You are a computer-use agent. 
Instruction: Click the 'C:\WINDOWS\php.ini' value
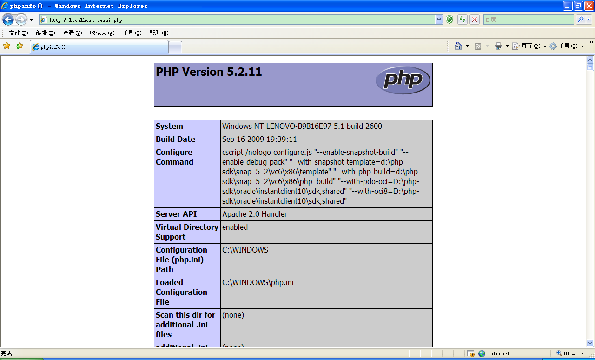[x=258, y=282]
